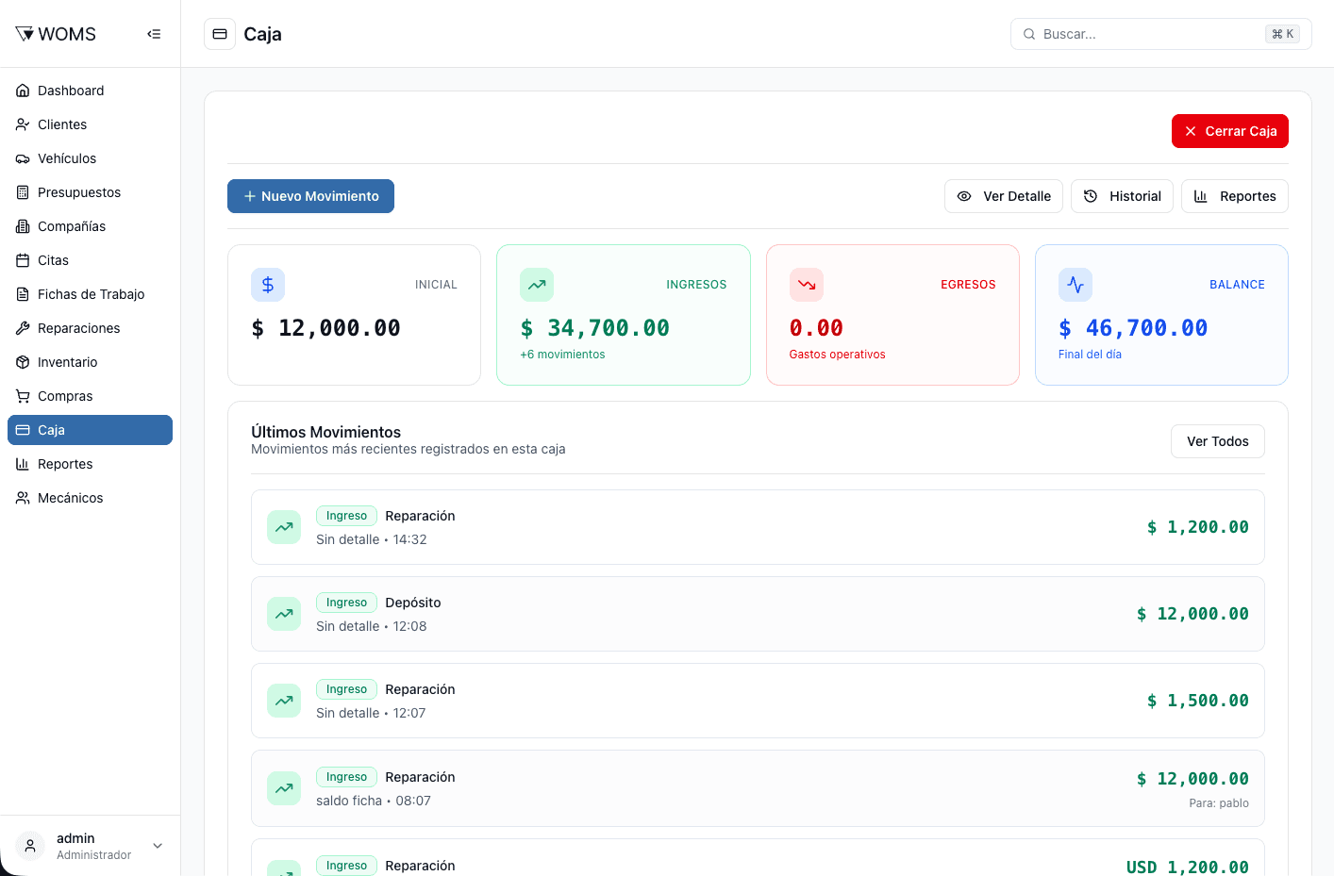This screenshot has width=1334, height=876.
Task: Open the Historial button
Action: point(1122,196)
